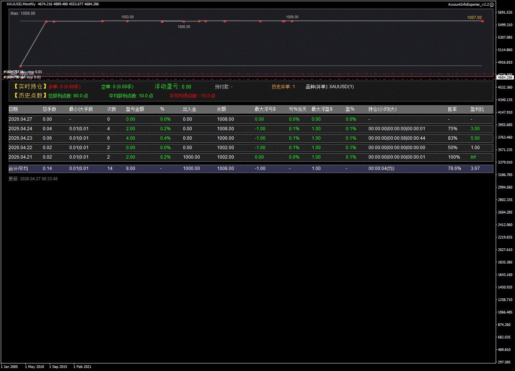This screenshot has height=371, width=515.
Task: Click the equity point labeled 1007.00
Action: 482,21
